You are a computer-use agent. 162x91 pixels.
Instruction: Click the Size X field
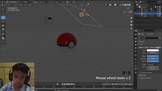[x=153, y=67]
